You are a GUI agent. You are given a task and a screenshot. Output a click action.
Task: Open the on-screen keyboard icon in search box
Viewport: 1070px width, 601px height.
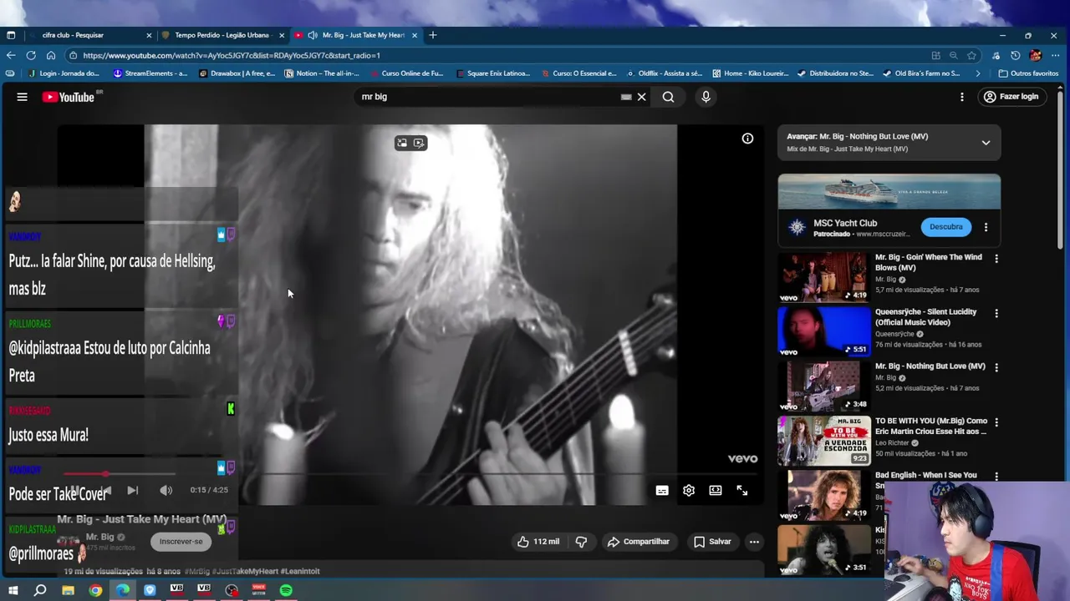click(x=626, y=97)
